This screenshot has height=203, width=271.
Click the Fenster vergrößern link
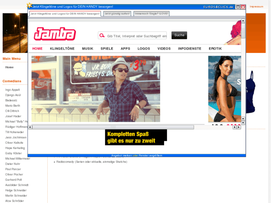coord(151,155)
